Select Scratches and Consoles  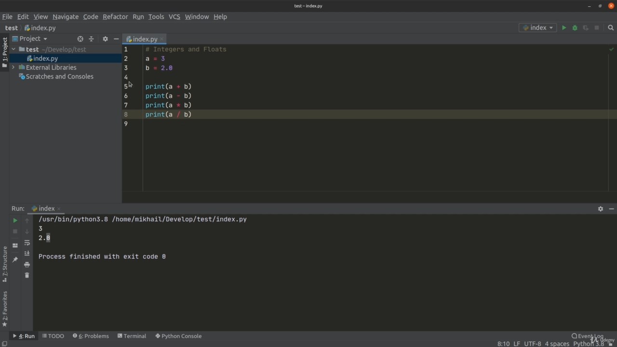point(59,77)
